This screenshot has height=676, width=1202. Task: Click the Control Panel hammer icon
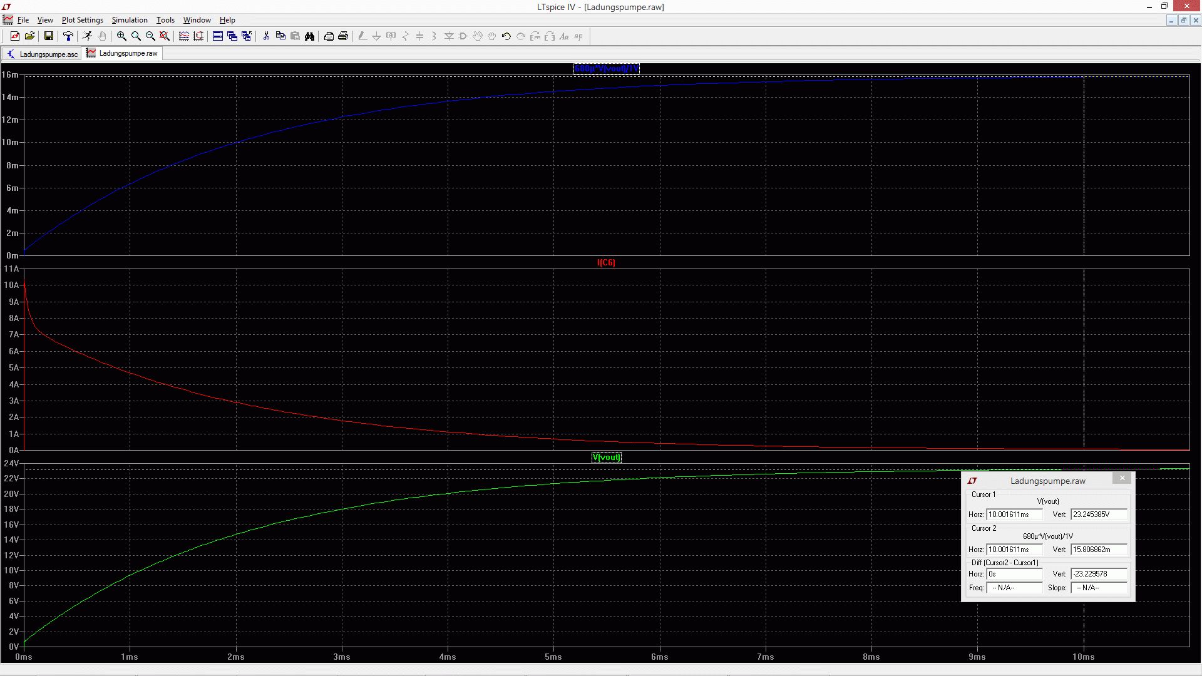[68, 36]
